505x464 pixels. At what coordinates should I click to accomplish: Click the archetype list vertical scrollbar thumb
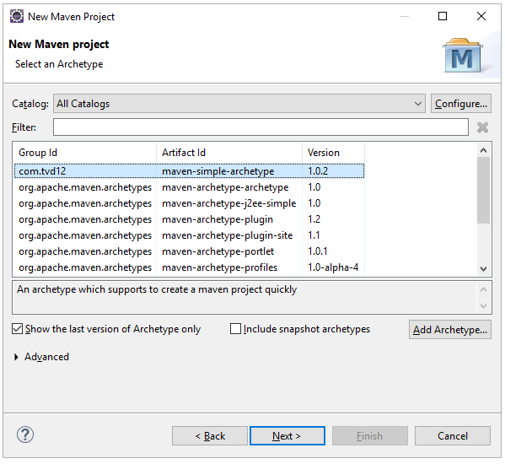click(x=483, y=190)
